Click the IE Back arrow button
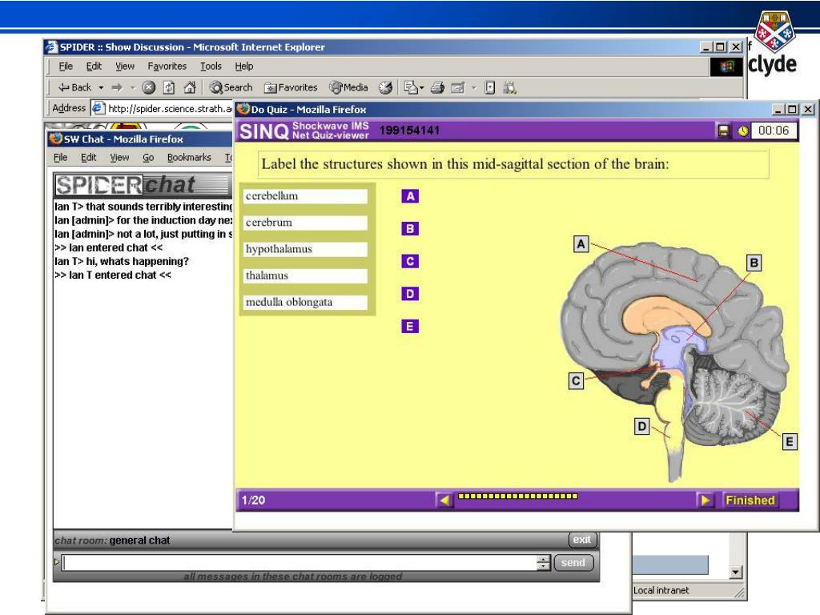 click(x=74, y=87)
